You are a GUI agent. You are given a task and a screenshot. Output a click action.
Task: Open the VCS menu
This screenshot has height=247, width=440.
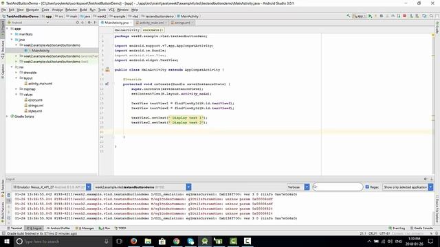pos(111,10)
